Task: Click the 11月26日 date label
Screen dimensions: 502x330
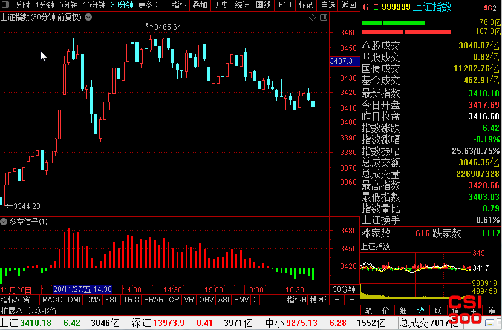Action: [x=16, y=290]
